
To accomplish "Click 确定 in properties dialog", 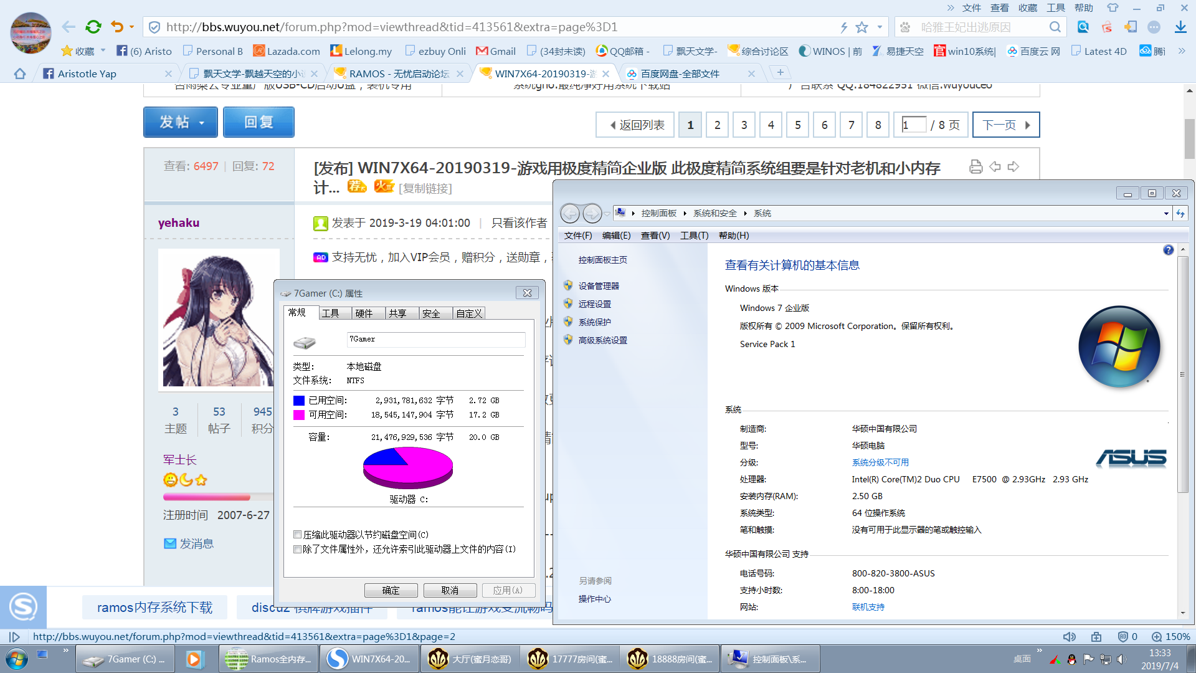I will 391,590.
